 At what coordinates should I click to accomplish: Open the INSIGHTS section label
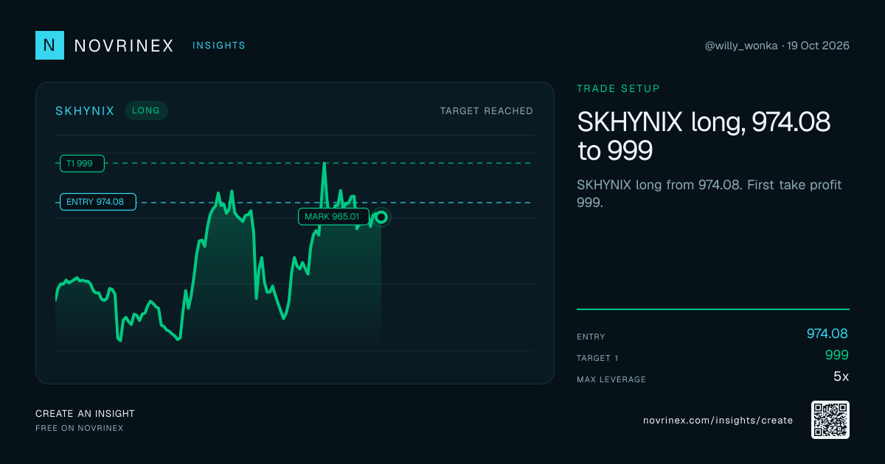tap(219, 46)
